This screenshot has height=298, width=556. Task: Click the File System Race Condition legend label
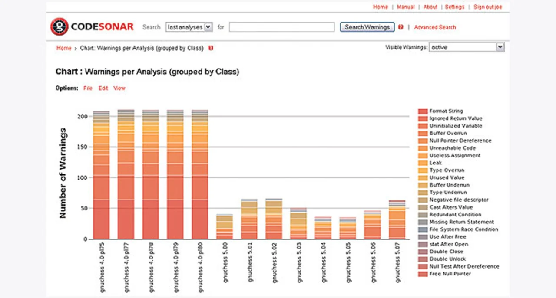(464, 229)
